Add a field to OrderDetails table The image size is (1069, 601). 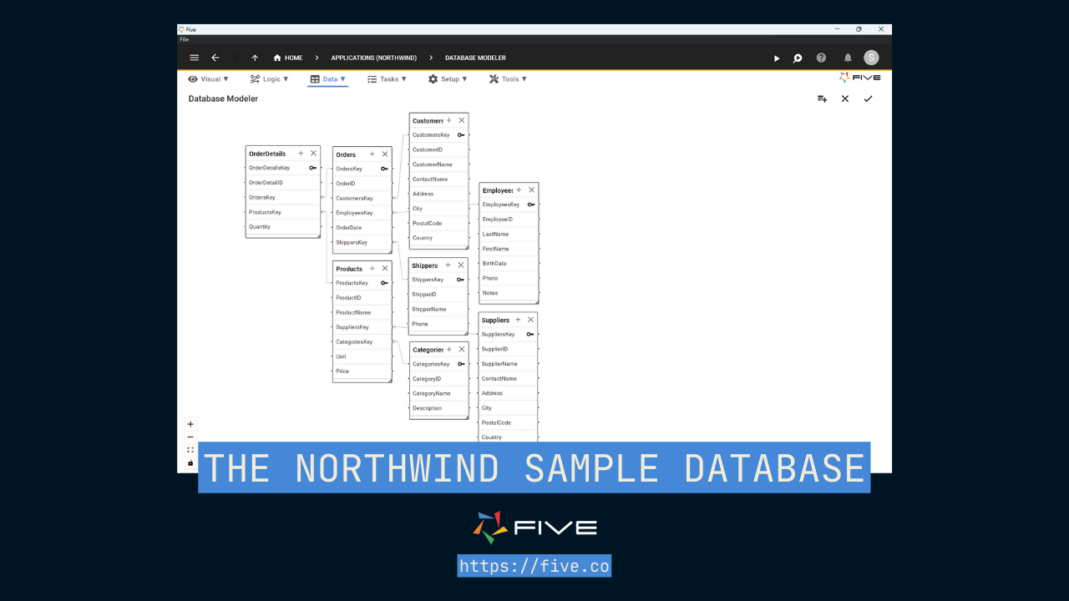click(301, 154)
